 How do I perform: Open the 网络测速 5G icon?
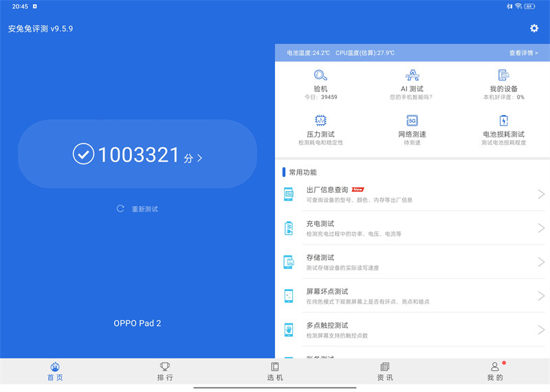pos(412,120)
